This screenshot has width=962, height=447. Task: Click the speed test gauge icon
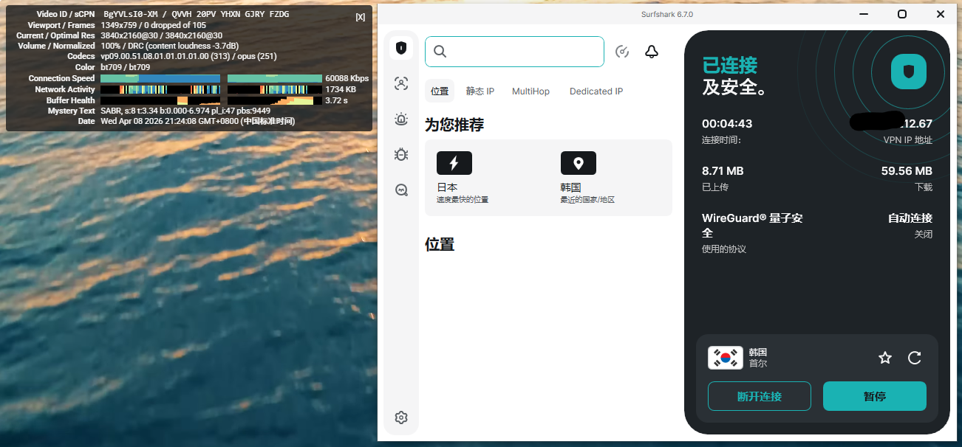622,52
